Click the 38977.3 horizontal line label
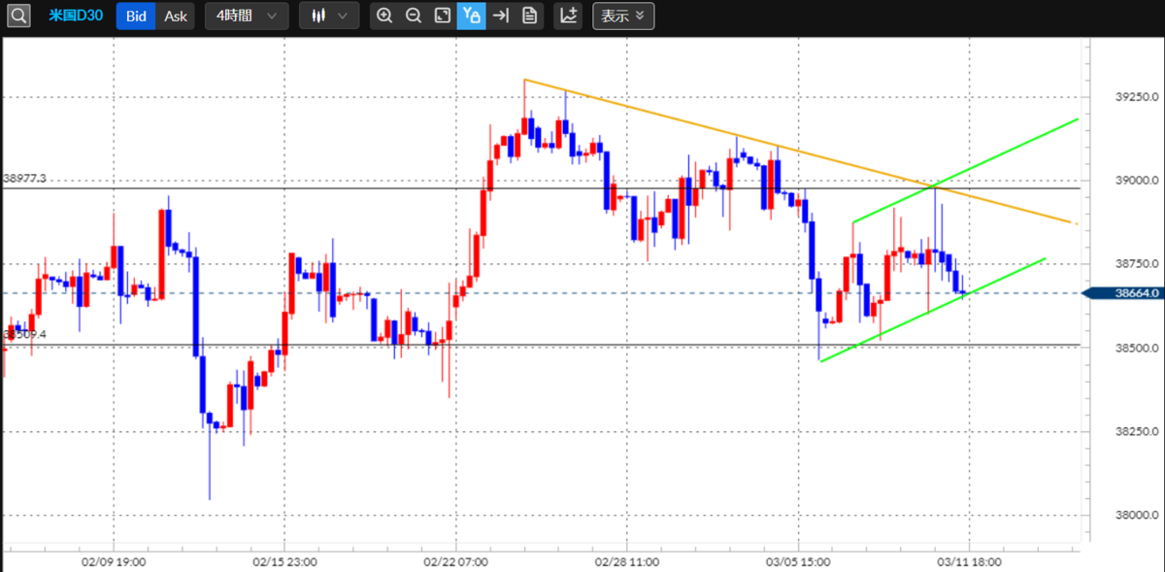 [25, 179]
